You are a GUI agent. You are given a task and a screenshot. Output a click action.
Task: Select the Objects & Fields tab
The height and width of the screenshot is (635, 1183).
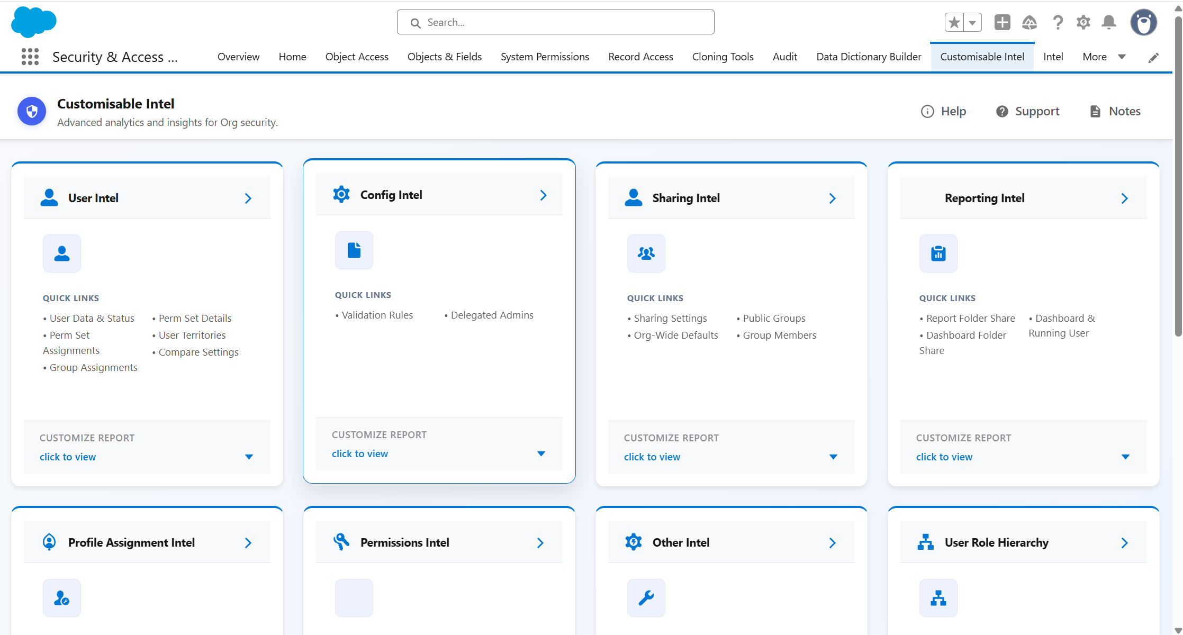tap(445, 57)
